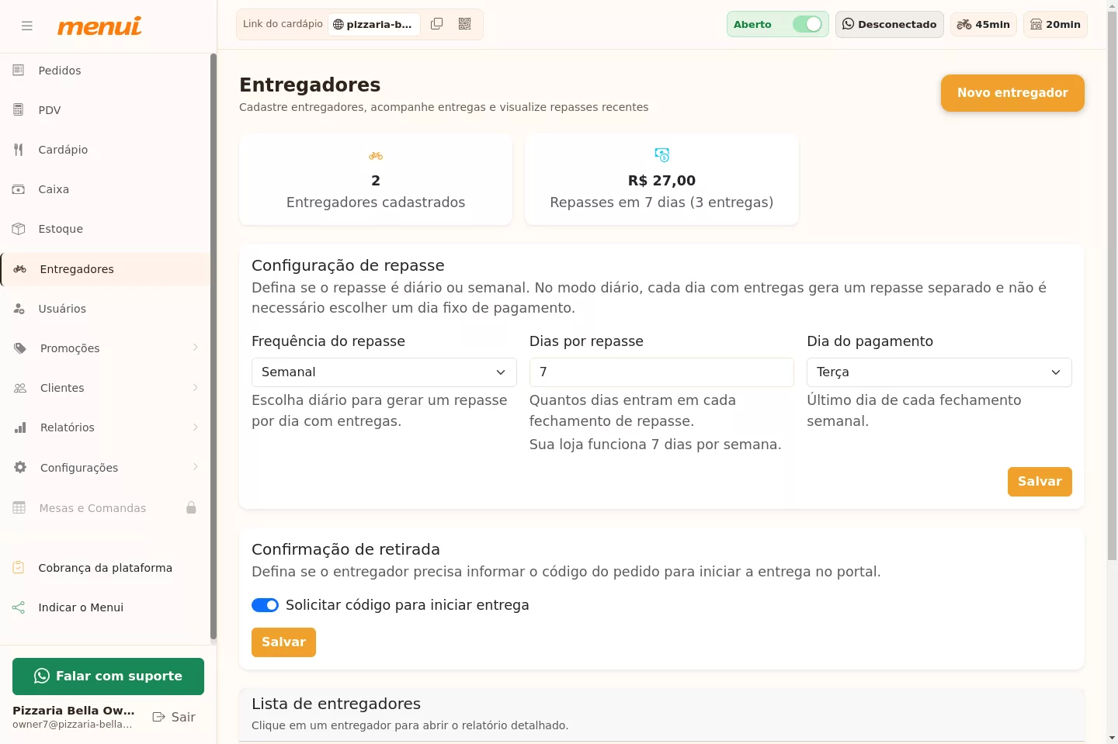Toggle Solicitar código para iniciar entrega
The height and width of the screenshot is (744, 1118).
pos(265,605)
